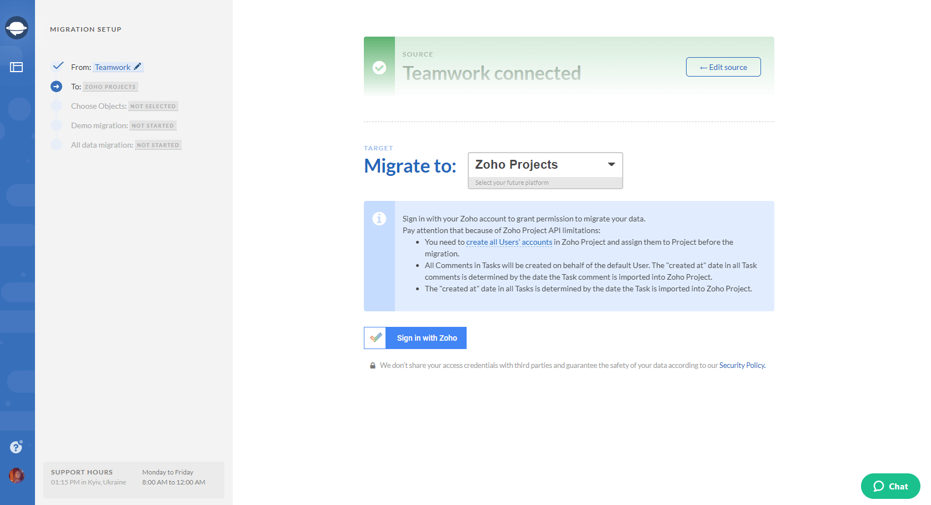Click the green connected checkmark icon
931x505 pixels.
click(379, 68)
